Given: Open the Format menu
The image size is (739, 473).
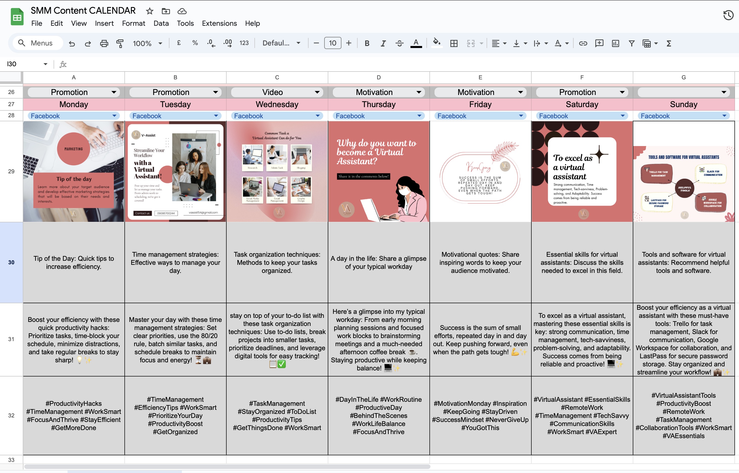Looking at the screenshot, I should tap(134, 23).
